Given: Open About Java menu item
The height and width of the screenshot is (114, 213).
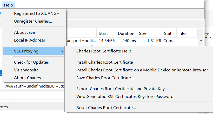Looking at the screenshot, I should (x=24, y=32).
